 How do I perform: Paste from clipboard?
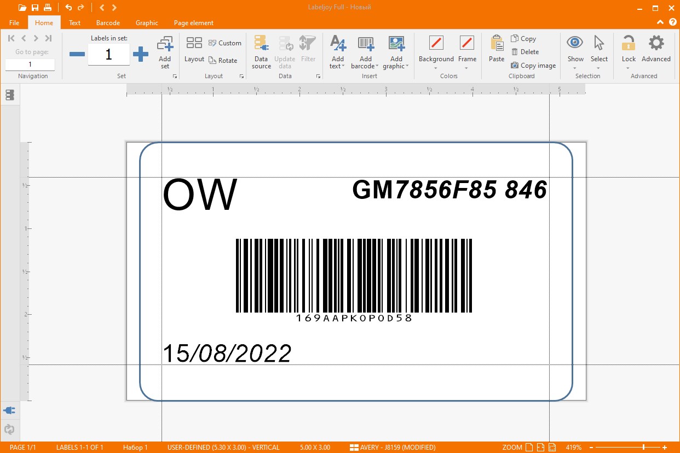[x=497, y=49]
